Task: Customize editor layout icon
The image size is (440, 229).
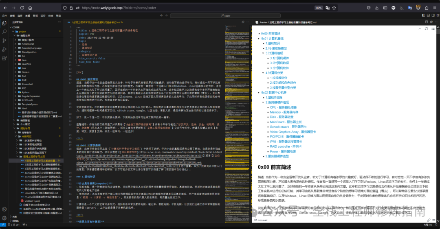Action: pos(438,15)
